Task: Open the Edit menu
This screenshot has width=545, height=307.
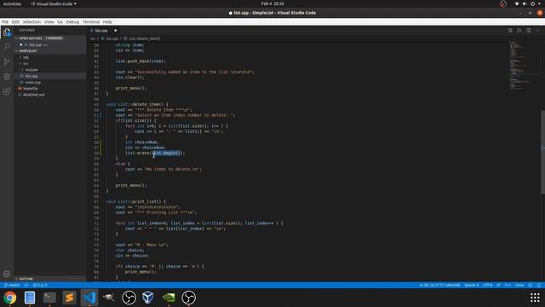Action: (15, 22)
